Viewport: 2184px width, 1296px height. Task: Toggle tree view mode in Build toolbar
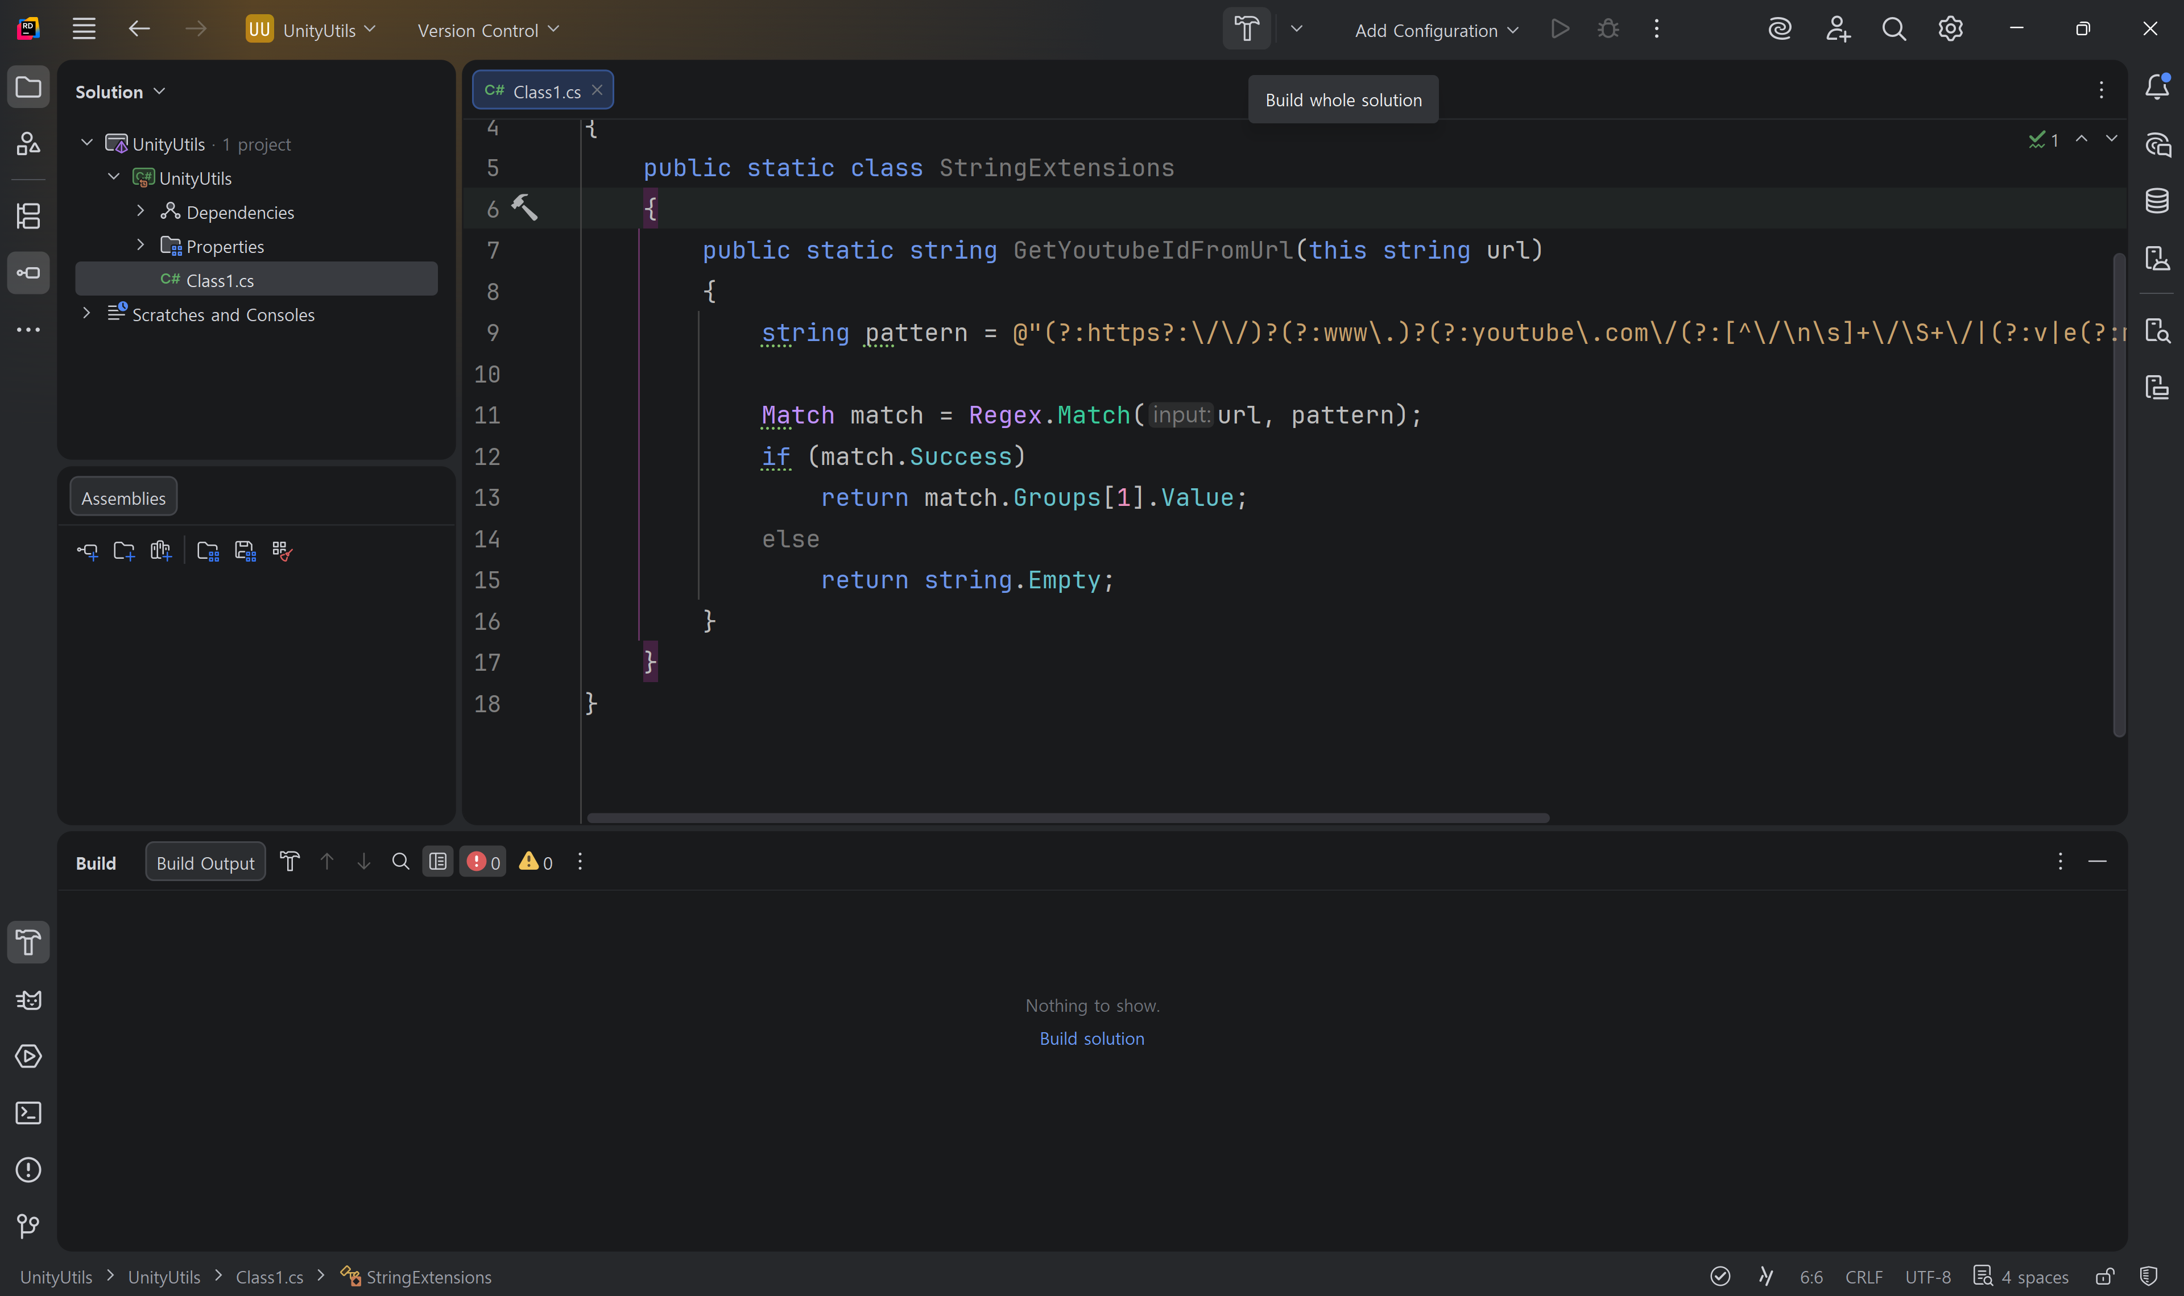point(438,862)
